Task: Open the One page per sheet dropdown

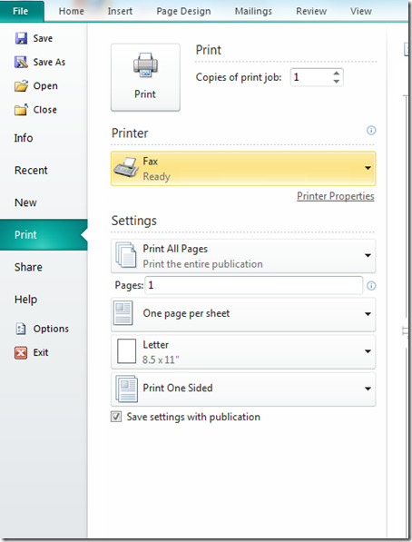Action: pos(243,314)
